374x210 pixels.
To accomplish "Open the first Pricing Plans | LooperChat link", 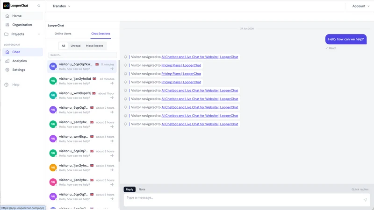I will click(x=181, y=65).
